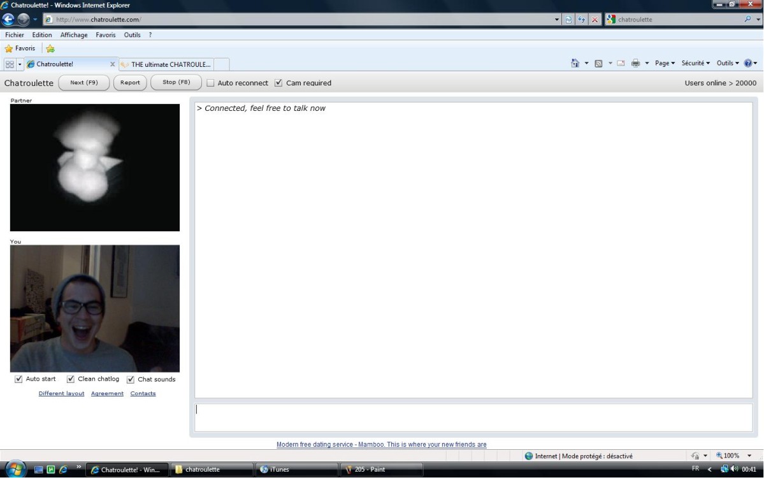Open the Sécurité command bar menu
The image size is (764, 478).
click(x=695, y=63)
